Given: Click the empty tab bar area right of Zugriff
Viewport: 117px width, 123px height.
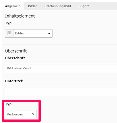Looking at the screenshot, I should click(x=104, y=6).
